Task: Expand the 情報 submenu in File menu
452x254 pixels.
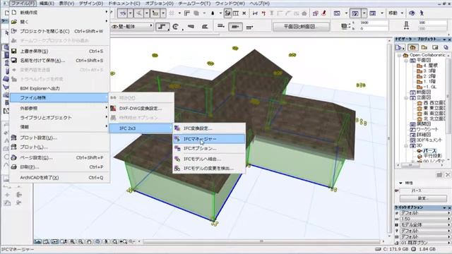Action: [59, 127]
